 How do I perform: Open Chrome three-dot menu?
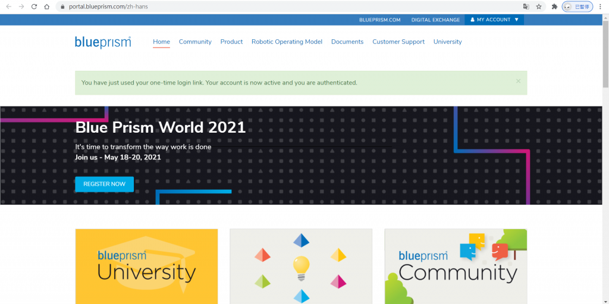(x=601, y=7)
